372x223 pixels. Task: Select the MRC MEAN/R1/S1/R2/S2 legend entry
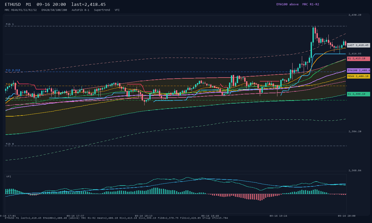[x=21, y=10]
